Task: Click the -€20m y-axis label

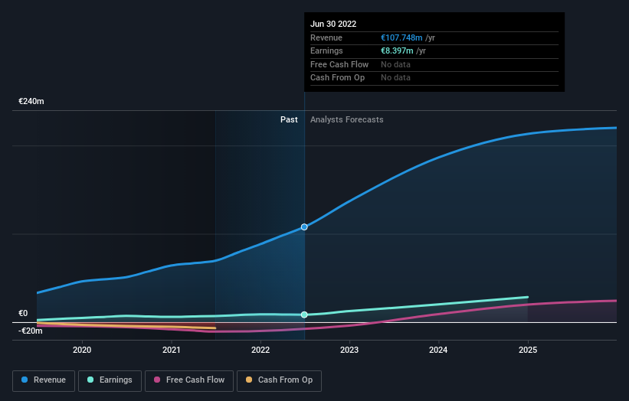Action: click(x=31, y=331)
